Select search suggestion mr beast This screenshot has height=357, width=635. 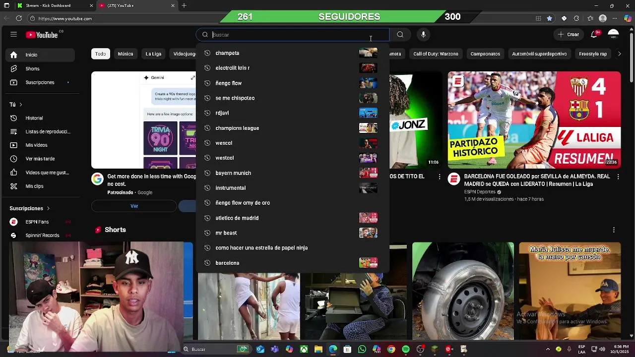click(x=293, y=233)
